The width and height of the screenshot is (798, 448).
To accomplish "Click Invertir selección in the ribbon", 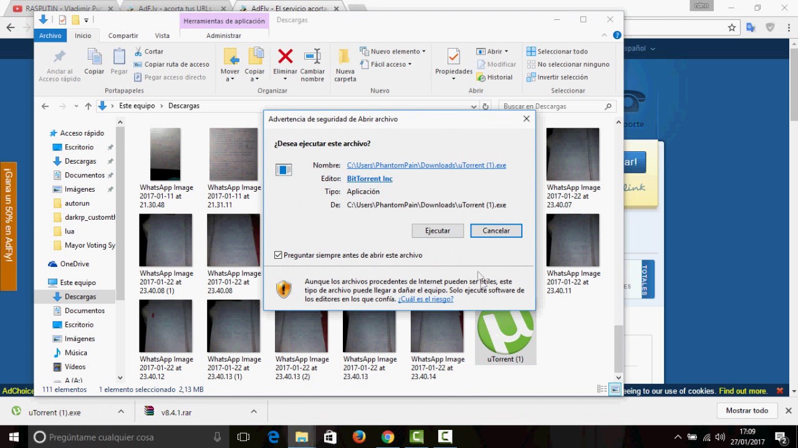I will coord(557,77).
